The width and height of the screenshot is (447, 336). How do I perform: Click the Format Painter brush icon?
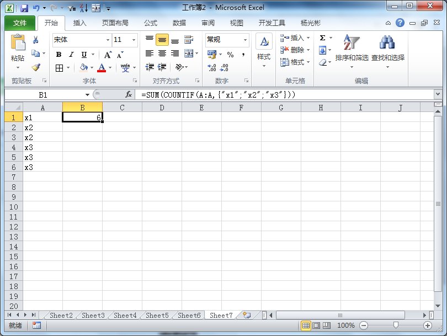(36, 67)
